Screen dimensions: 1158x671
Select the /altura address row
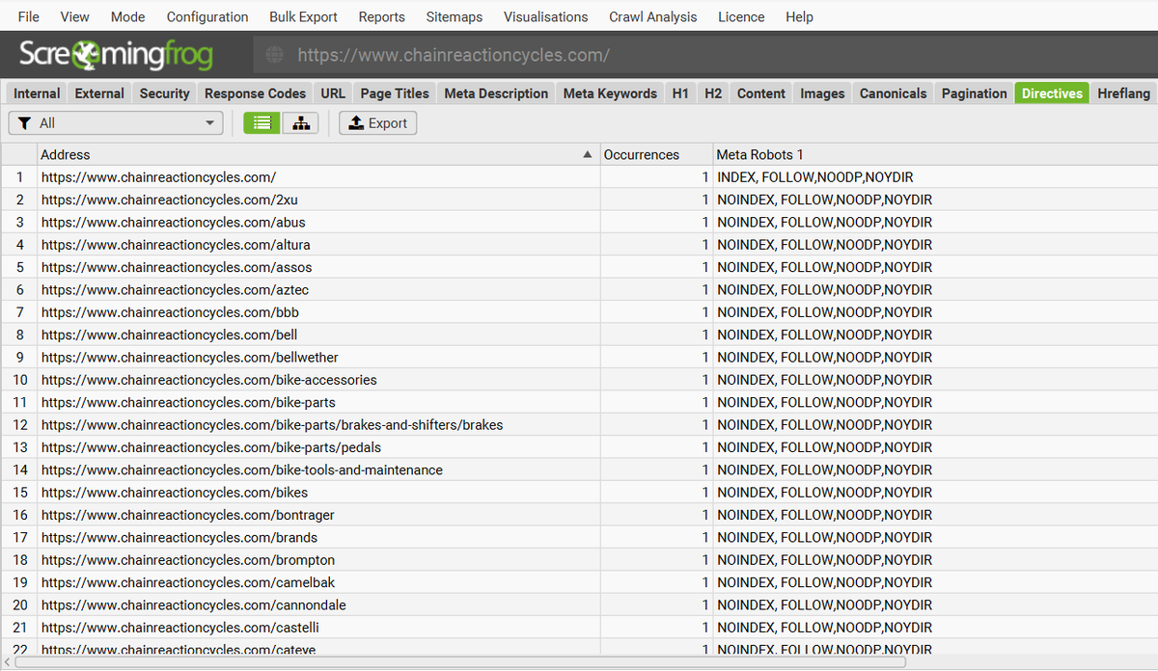tap(579, 245)
